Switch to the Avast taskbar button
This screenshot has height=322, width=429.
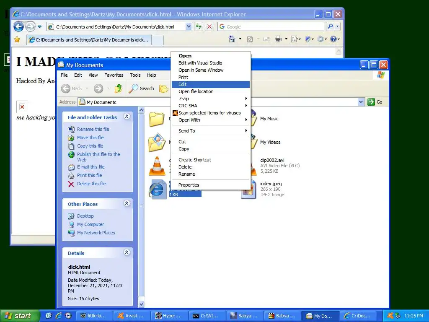(x=132, y=316)
